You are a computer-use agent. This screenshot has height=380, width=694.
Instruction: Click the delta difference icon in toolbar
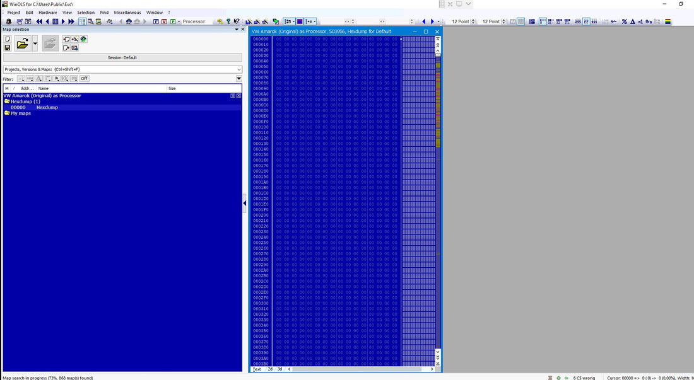(x=632, y=21)
